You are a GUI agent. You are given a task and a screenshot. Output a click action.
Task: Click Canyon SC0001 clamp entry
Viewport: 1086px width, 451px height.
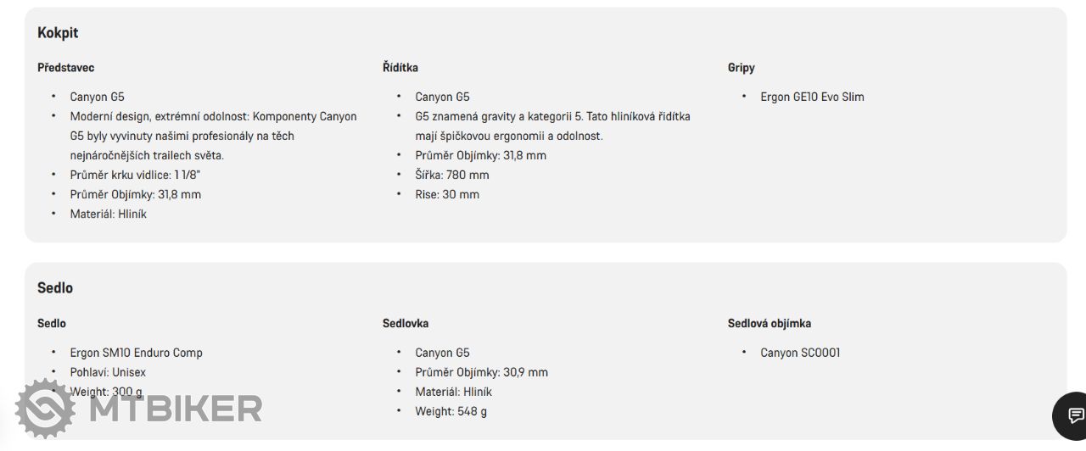pyautogui.click(x=800, y=353)
